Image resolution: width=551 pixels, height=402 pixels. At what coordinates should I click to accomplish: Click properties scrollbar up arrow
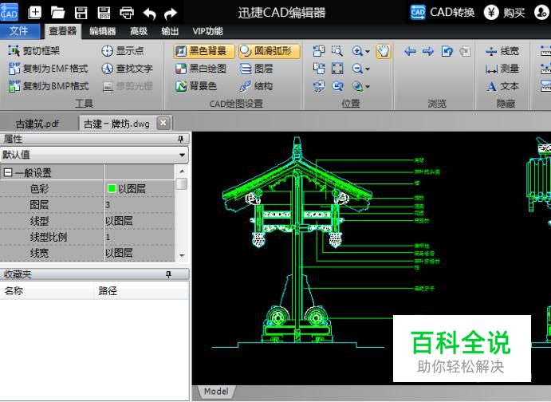pos(182,171)
